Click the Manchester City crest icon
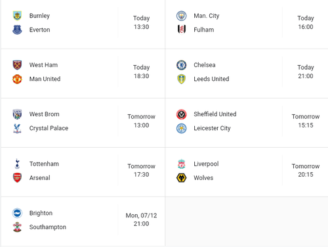Viewport: 328px width, 247px height. tap(181, 16)
